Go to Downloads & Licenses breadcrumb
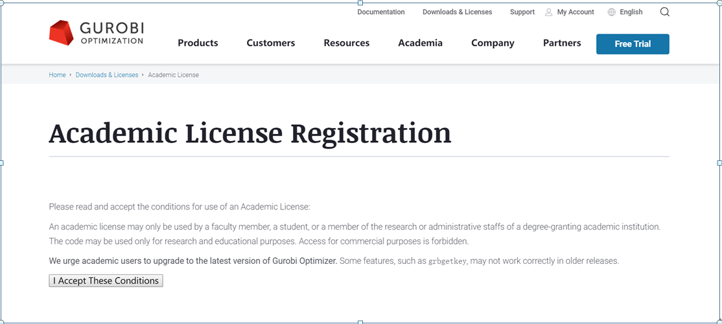 [x=107, y=75]
